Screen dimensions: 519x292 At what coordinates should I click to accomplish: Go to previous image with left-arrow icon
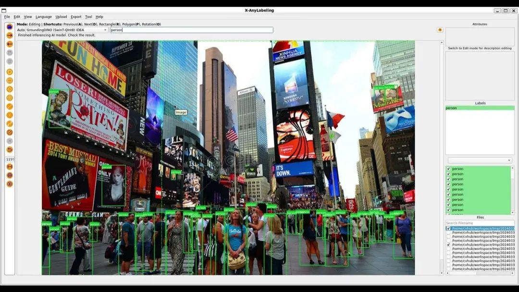tap(10, 44)
